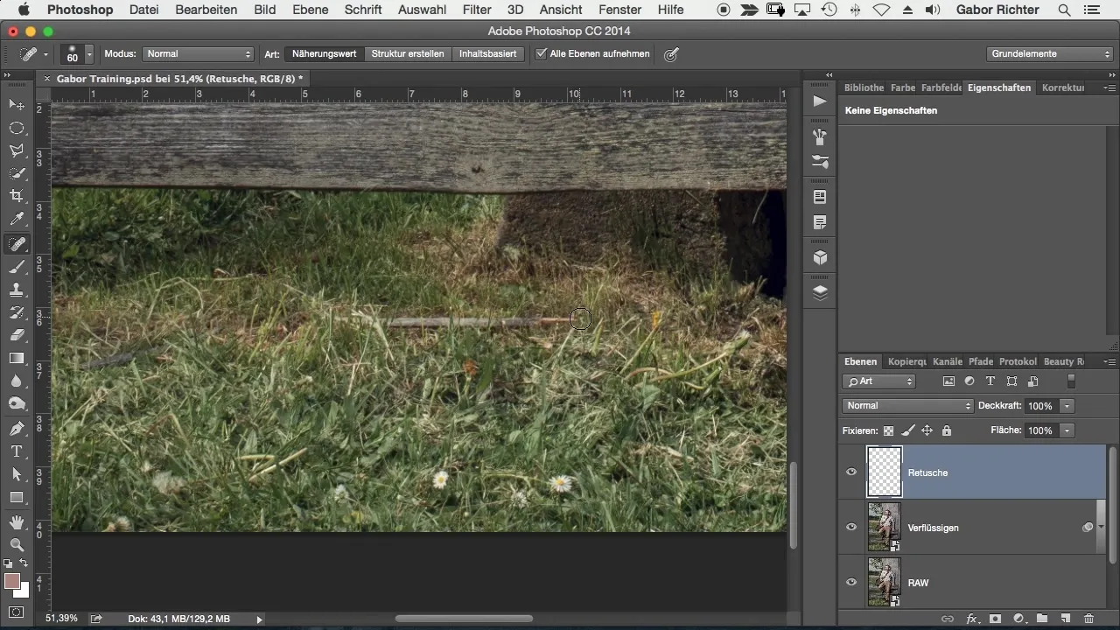Toggle lock all padlock

tap(947, 430)
